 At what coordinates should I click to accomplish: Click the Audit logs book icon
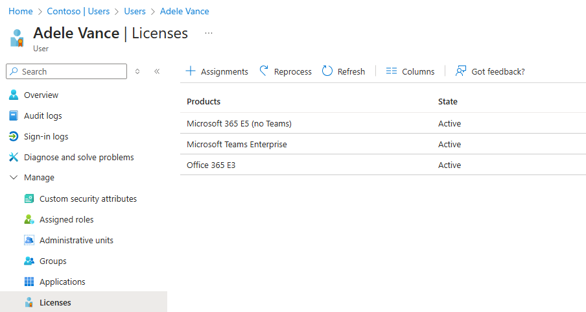pos(14,115)
